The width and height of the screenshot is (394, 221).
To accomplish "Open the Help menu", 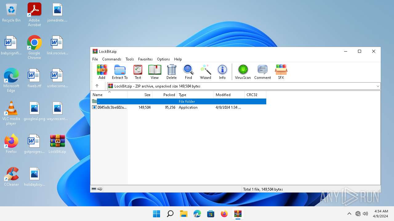I will click(x=178, y=59).
